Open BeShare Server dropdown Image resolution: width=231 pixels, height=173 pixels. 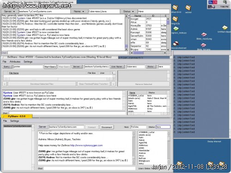pyautogui.click(x=77, y=66)
